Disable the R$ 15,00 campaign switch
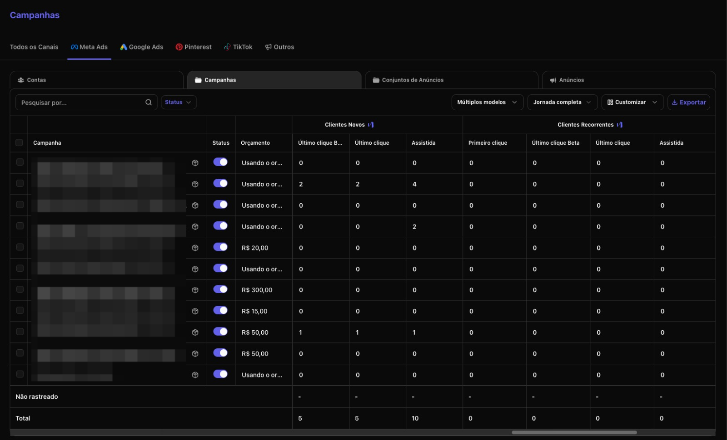Viewport: 727px width, 440px height. tap(220, 310)
